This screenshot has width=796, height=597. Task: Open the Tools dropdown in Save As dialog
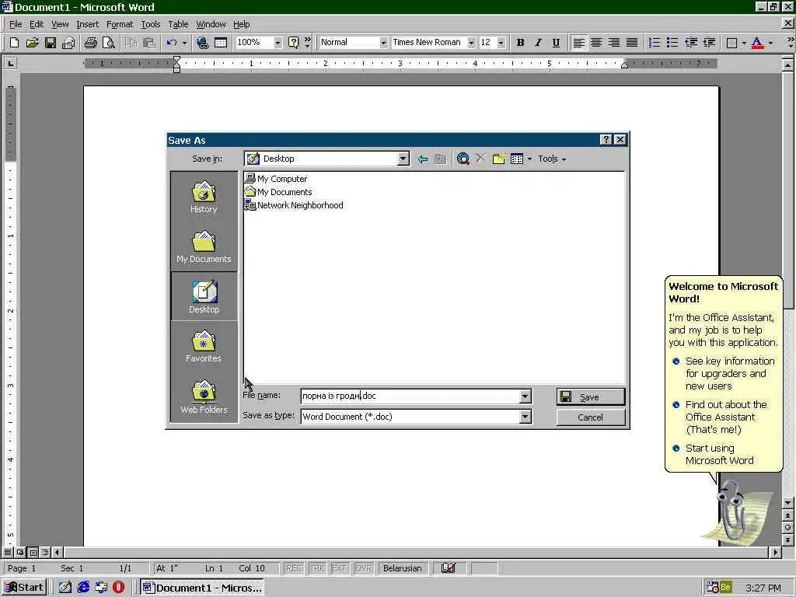[x=552, y=159]
